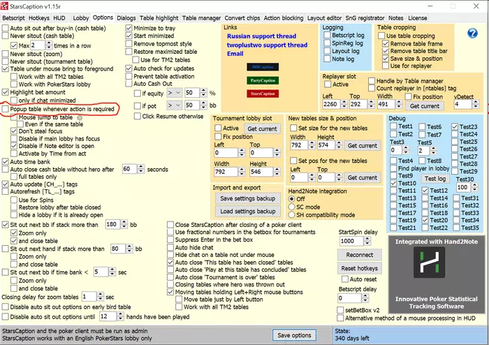Screen dimensions: 489x345
Task: Click the Betscript delay input field
Action: 350,298
